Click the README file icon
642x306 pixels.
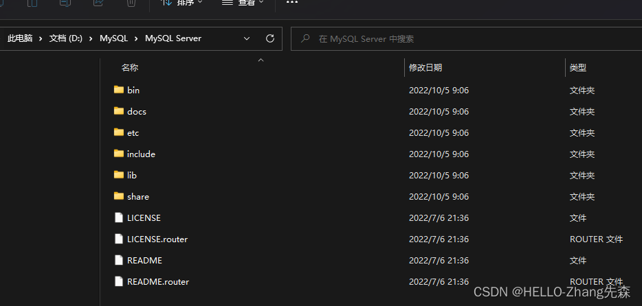pyautogui.click(x=119, y=260)
